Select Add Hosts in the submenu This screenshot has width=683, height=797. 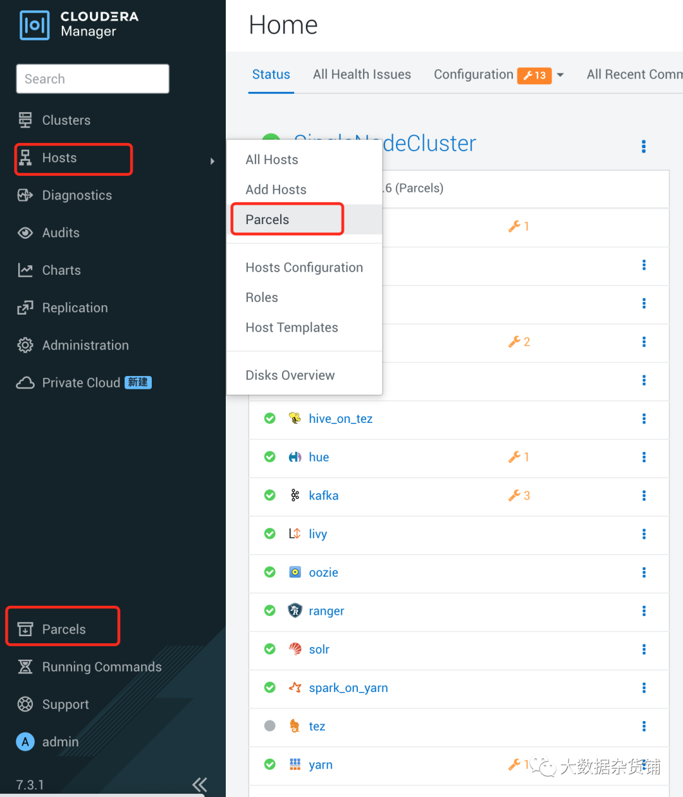coord(276,189)
